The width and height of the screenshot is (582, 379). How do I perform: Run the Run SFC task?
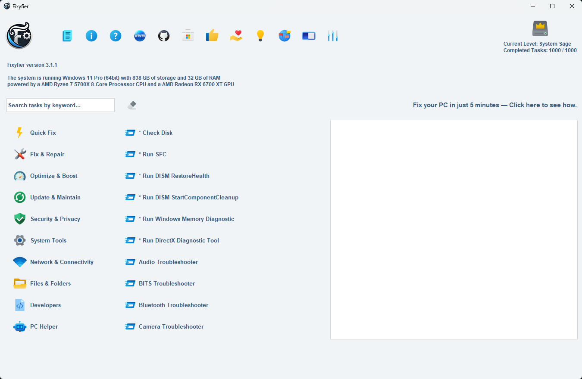point(146,154)
